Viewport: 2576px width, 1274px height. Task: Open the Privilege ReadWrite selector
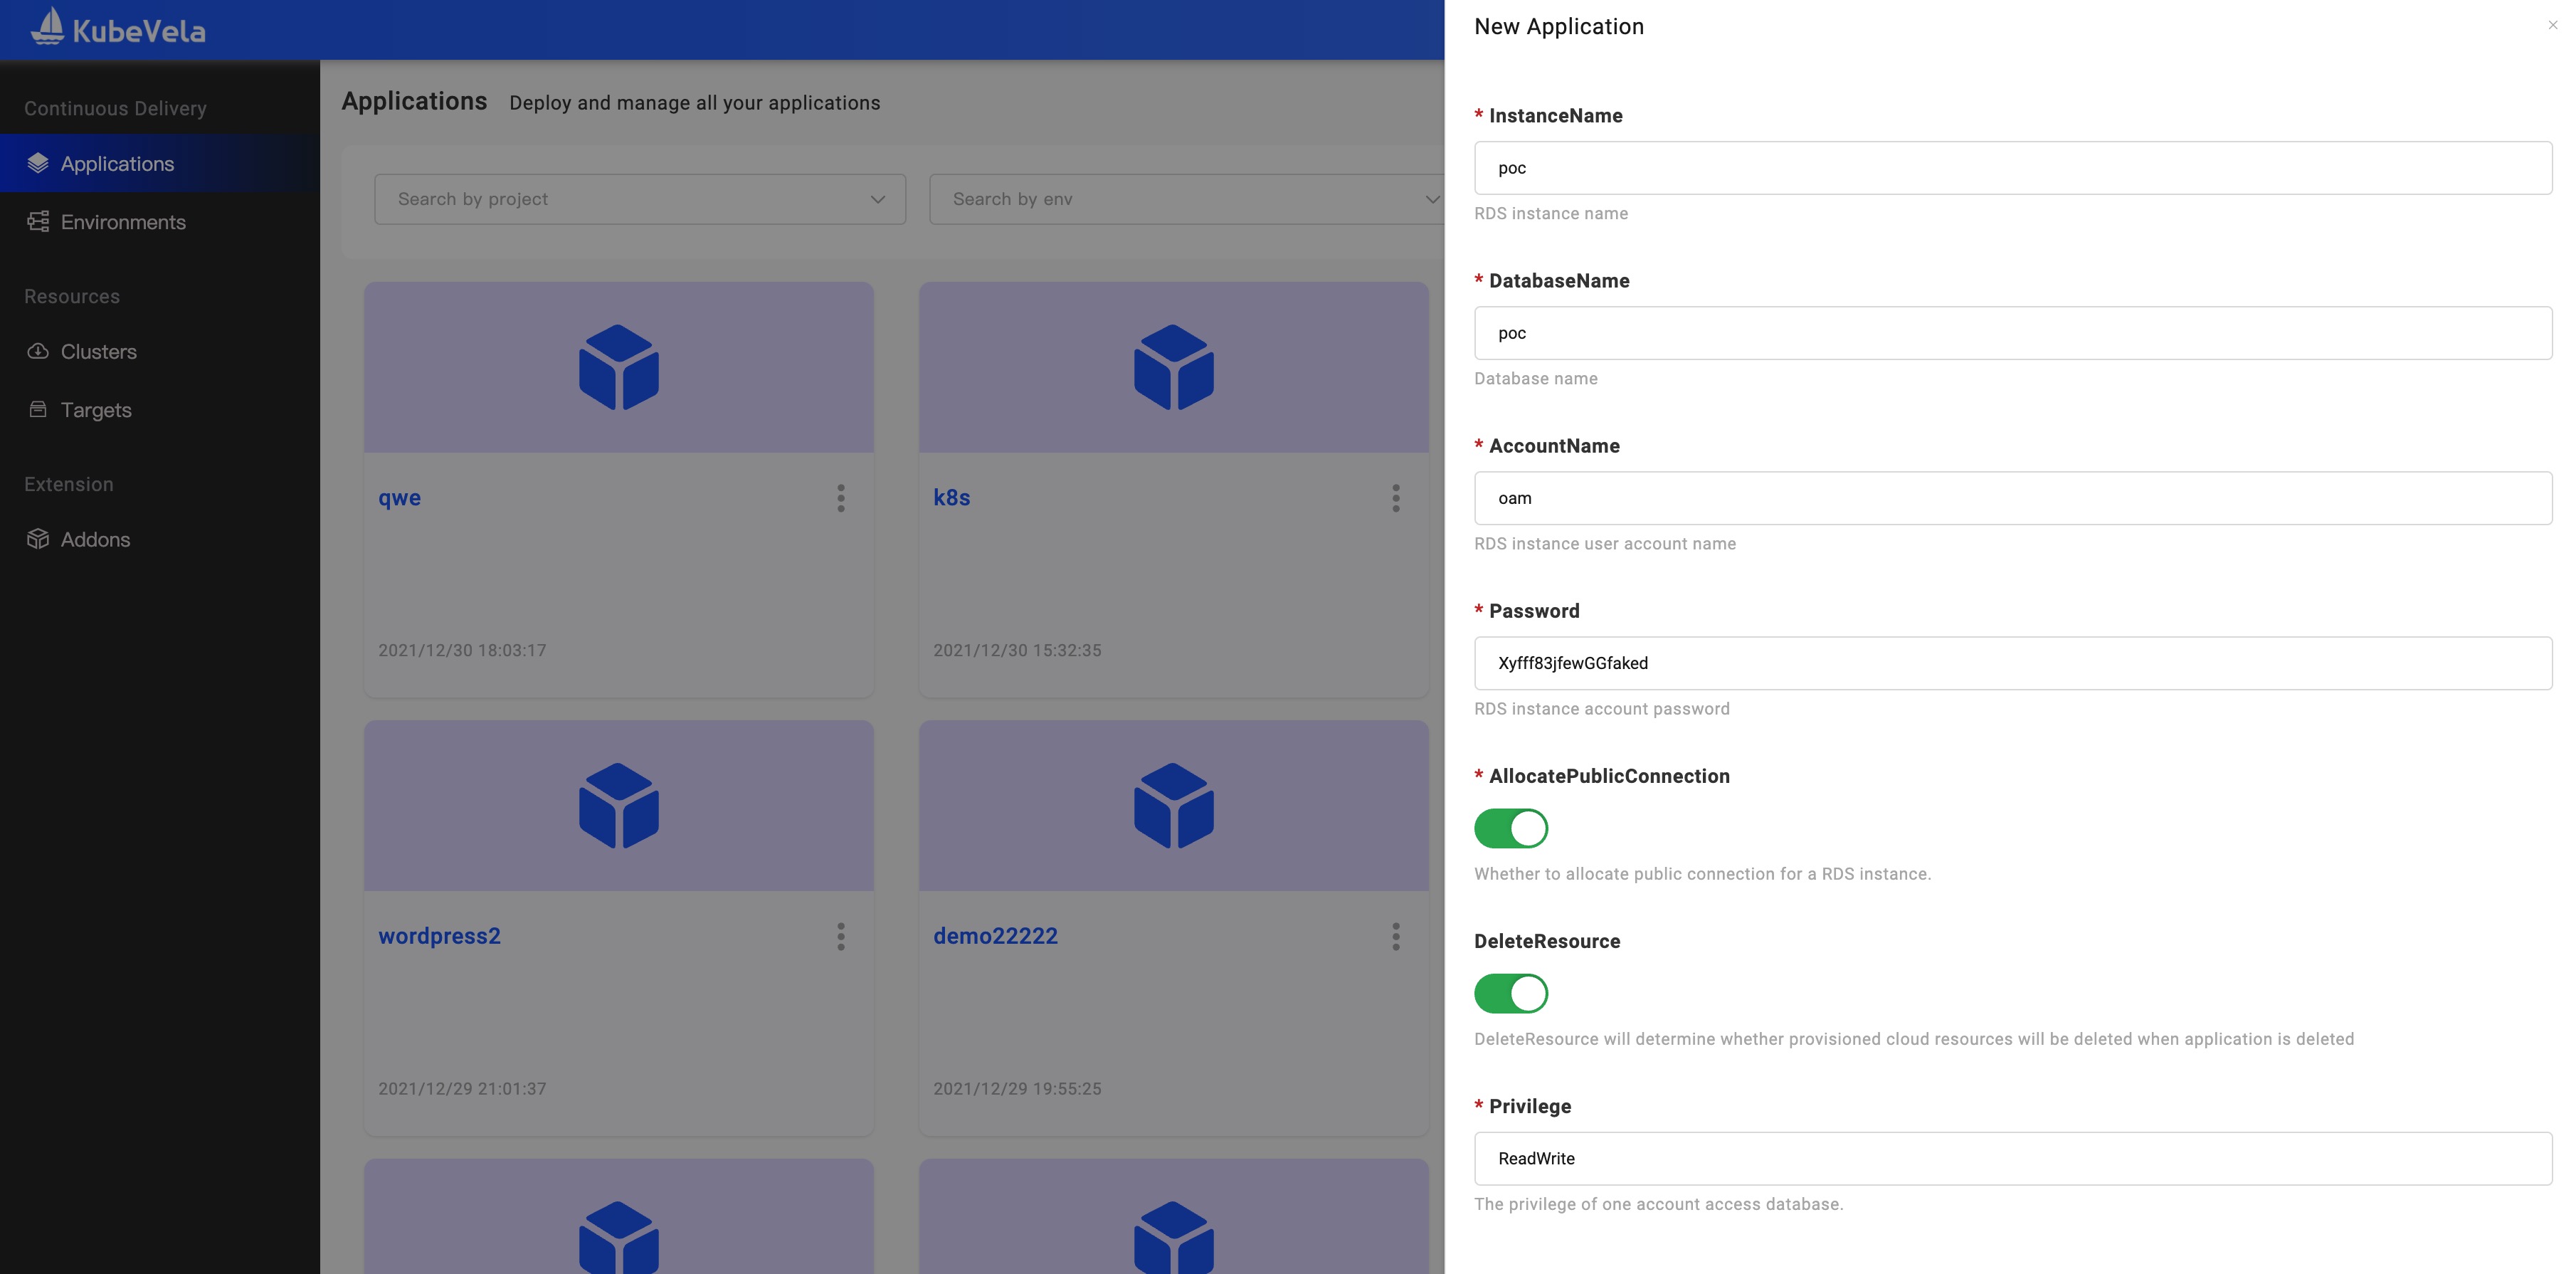pos(2012,1158)
